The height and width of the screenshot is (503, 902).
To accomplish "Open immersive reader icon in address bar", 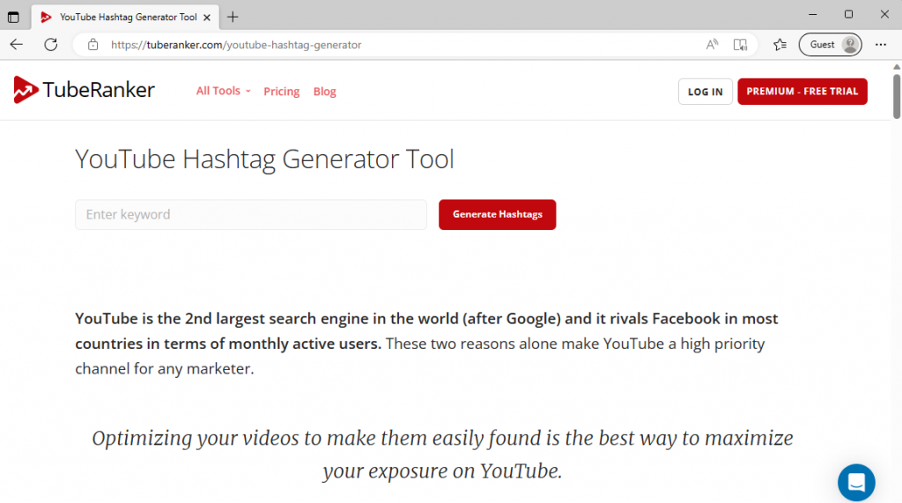I will tap(741, 45).
